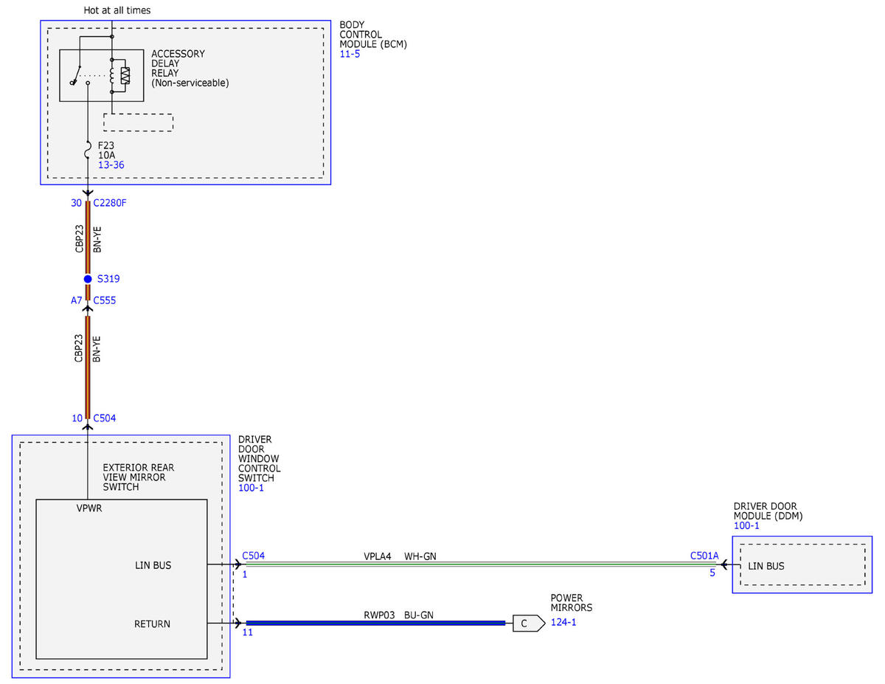Open C504 link above the mirror switch
Viewport: 885px width, 684px height.
(105, 418)
